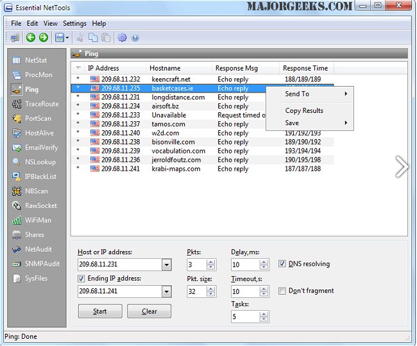Screen dimensions: 417x346
Task: Open the PortScan tool
Action: point(31,119)
